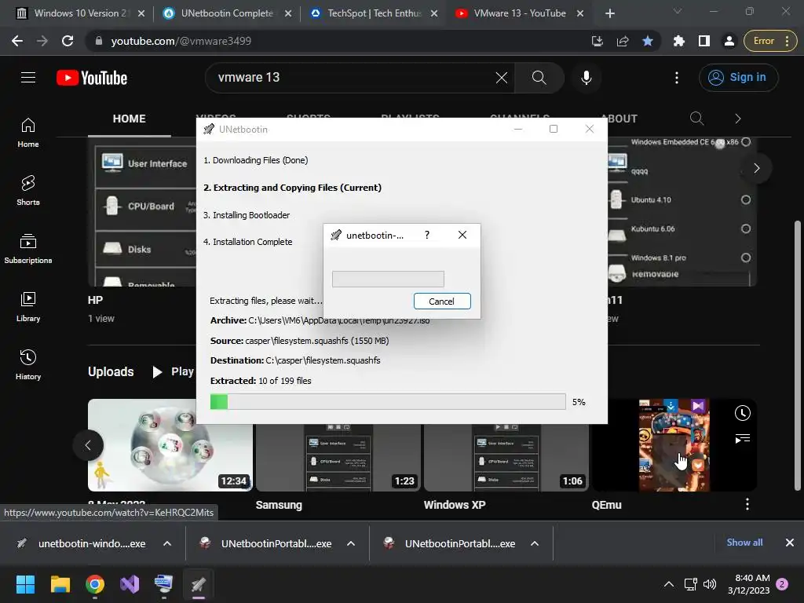804x603 pixels.
Task: Submit search with the magnifier button
Action: tap(539, 78)
